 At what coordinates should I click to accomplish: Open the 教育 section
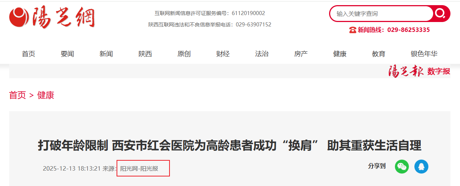(x=379, y=54)
